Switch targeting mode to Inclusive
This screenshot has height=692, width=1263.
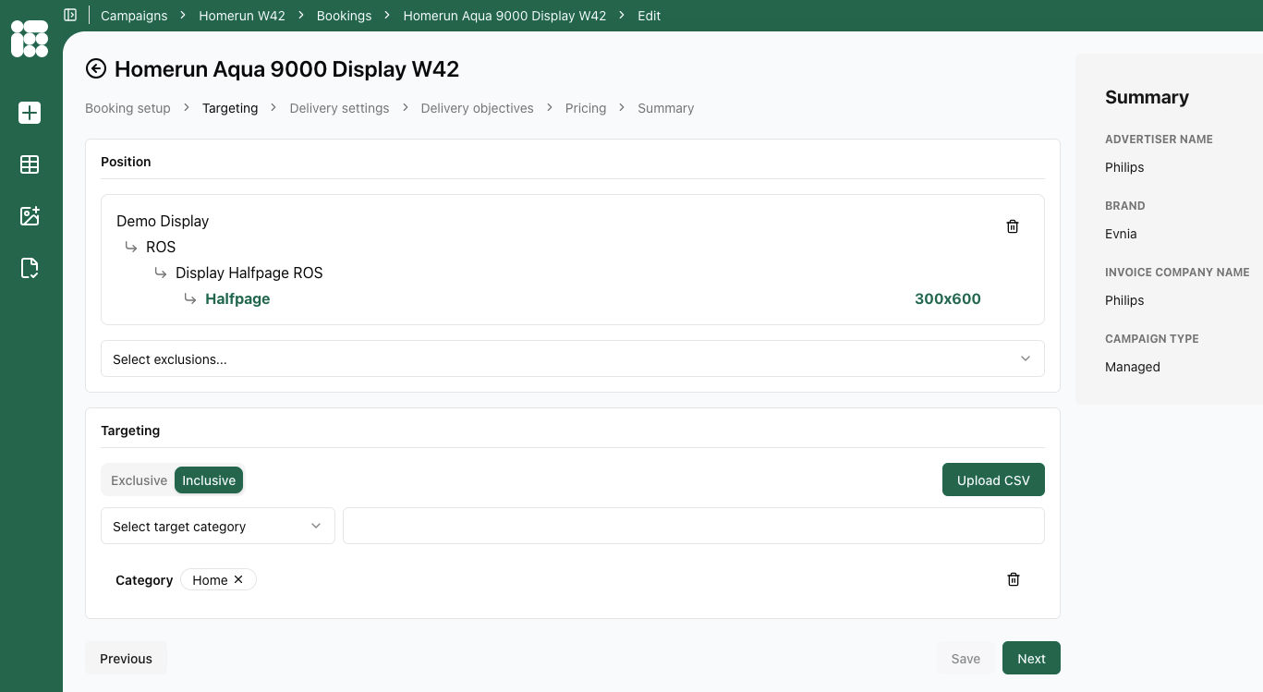209,480
